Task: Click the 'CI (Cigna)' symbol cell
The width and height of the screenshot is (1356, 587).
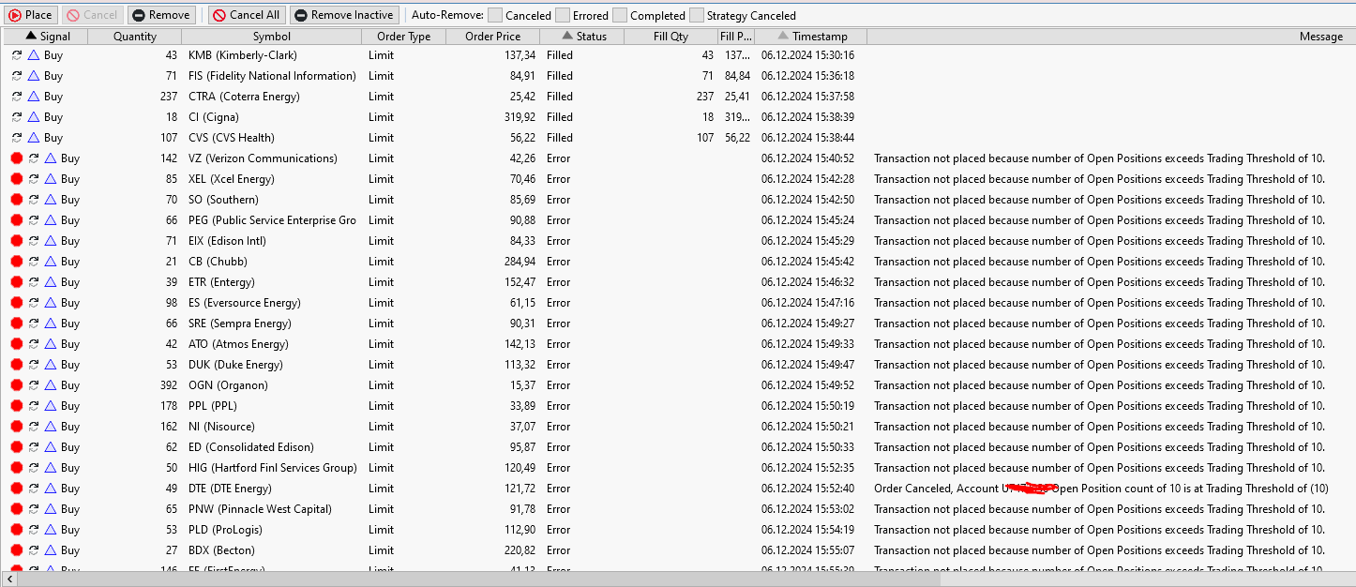Action: (214, 117)
